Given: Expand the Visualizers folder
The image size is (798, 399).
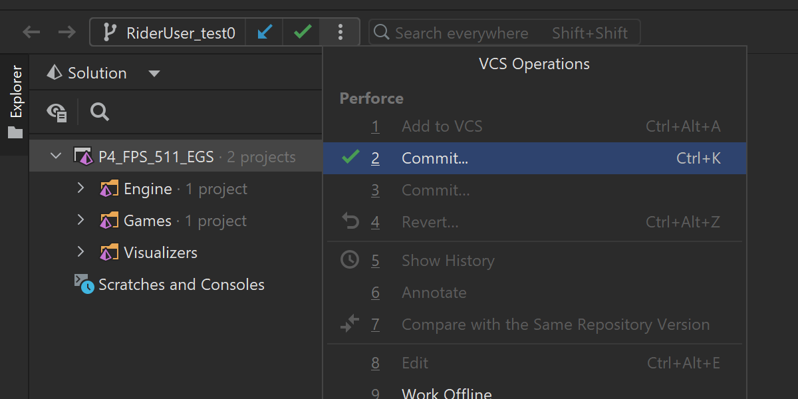Looking at the screenshot, I should tap(81, 253).
